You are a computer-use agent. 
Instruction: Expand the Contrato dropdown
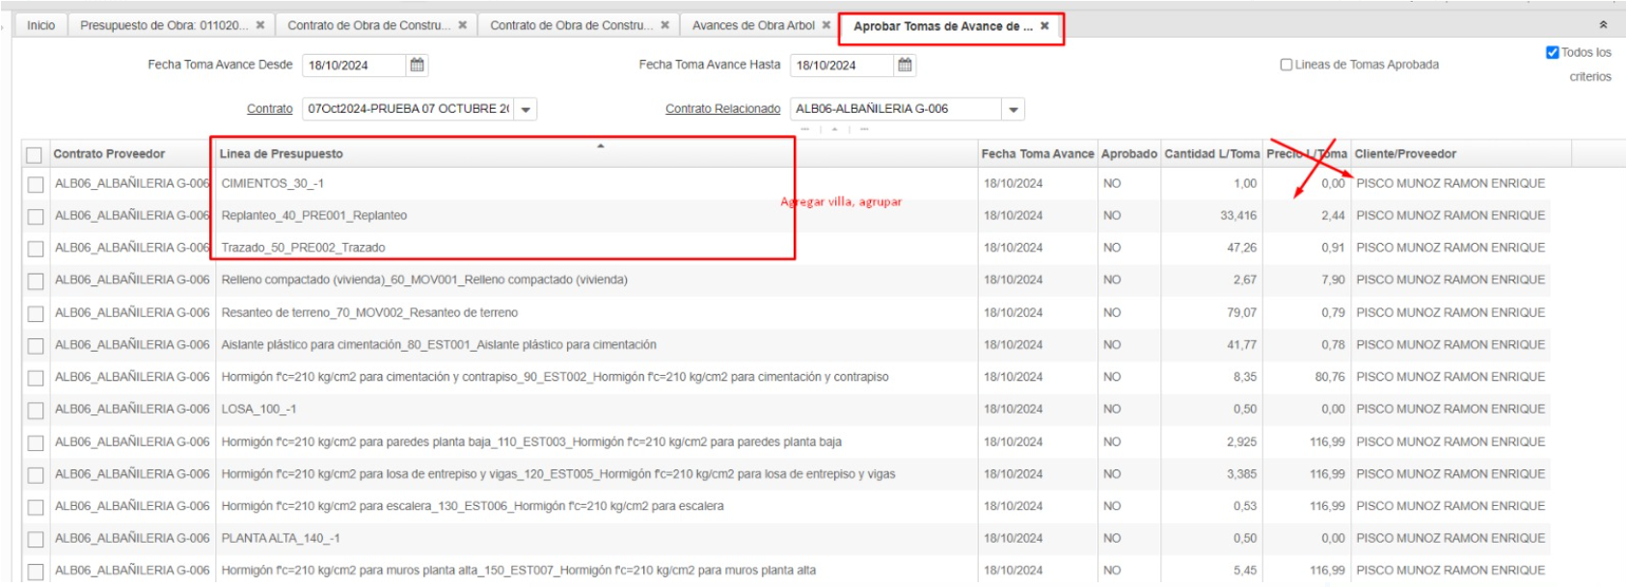[x=526, y=110]
